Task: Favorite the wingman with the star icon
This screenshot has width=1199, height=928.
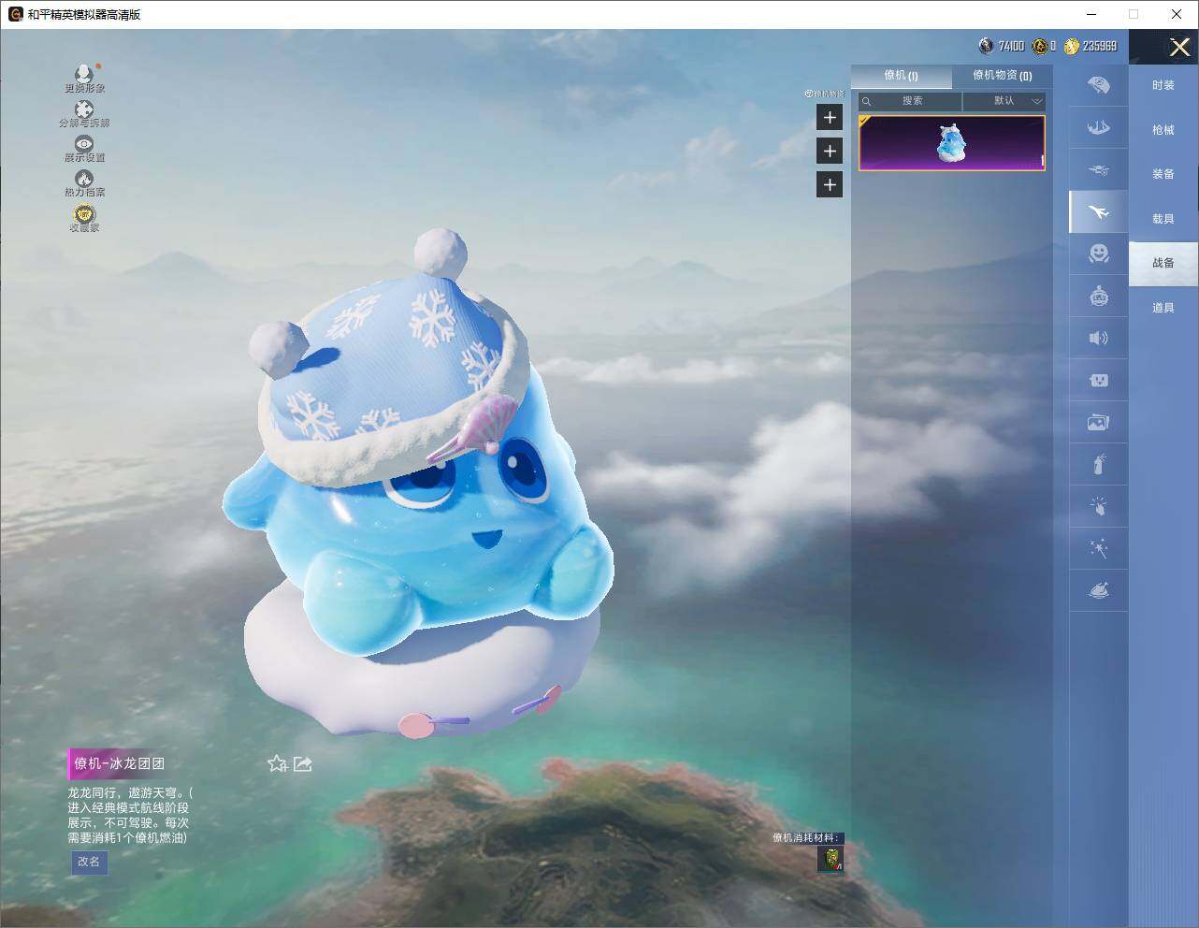Action: 277,764
